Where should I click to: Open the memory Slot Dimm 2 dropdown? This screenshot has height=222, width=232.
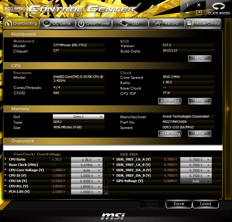tap(79, 117)
